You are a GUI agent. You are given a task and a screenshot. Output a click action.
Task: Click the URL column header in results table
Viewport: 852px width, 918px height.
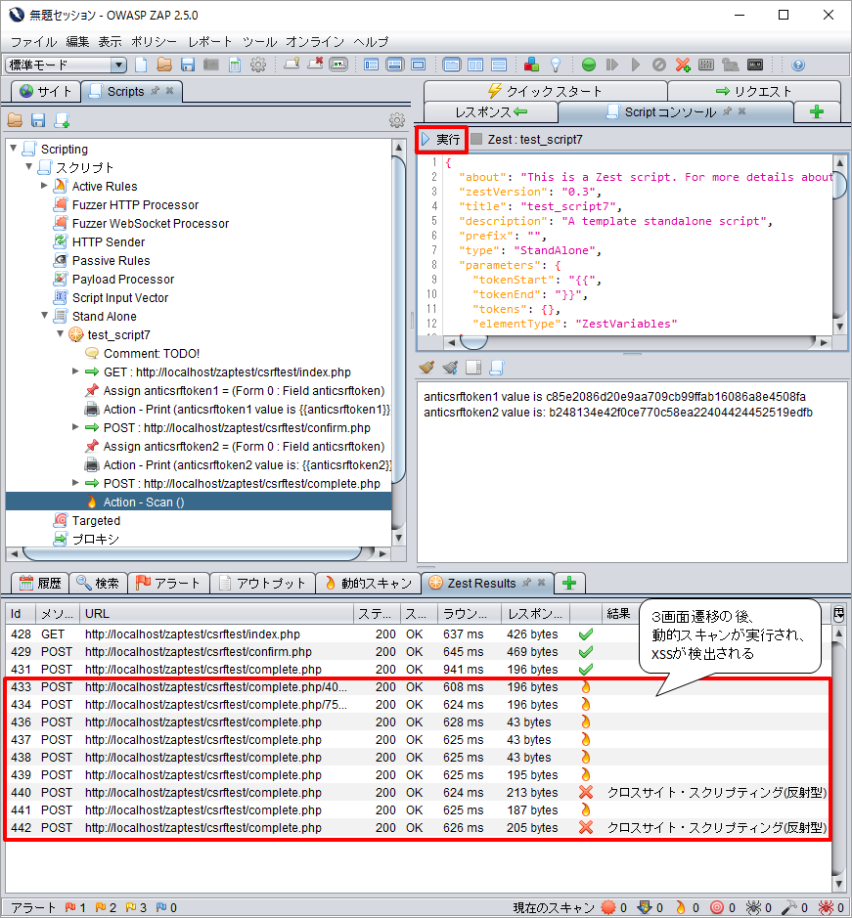click(216, 614)
